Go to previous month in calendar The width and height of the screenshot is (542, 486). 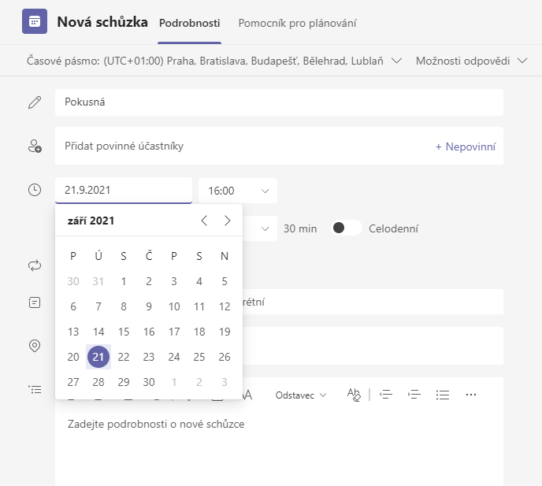click(x=204, y=221)
